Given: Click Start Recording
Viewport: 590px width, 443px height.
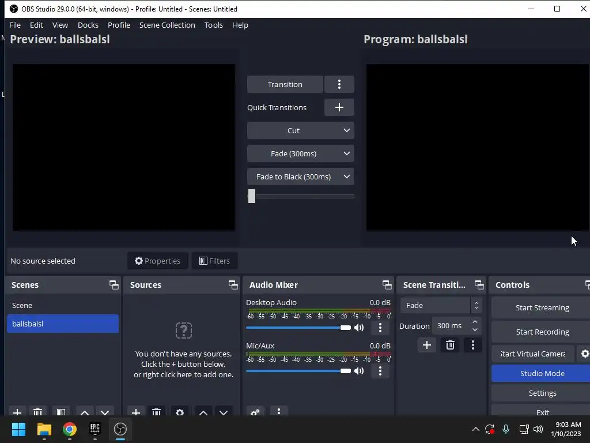Looking at the screenshot, I should point(542,332).
